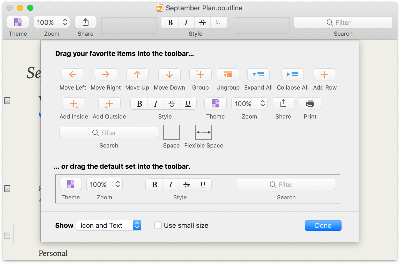
Task: Click Italic in the default set Style group
Action: (x=171, y=184)
